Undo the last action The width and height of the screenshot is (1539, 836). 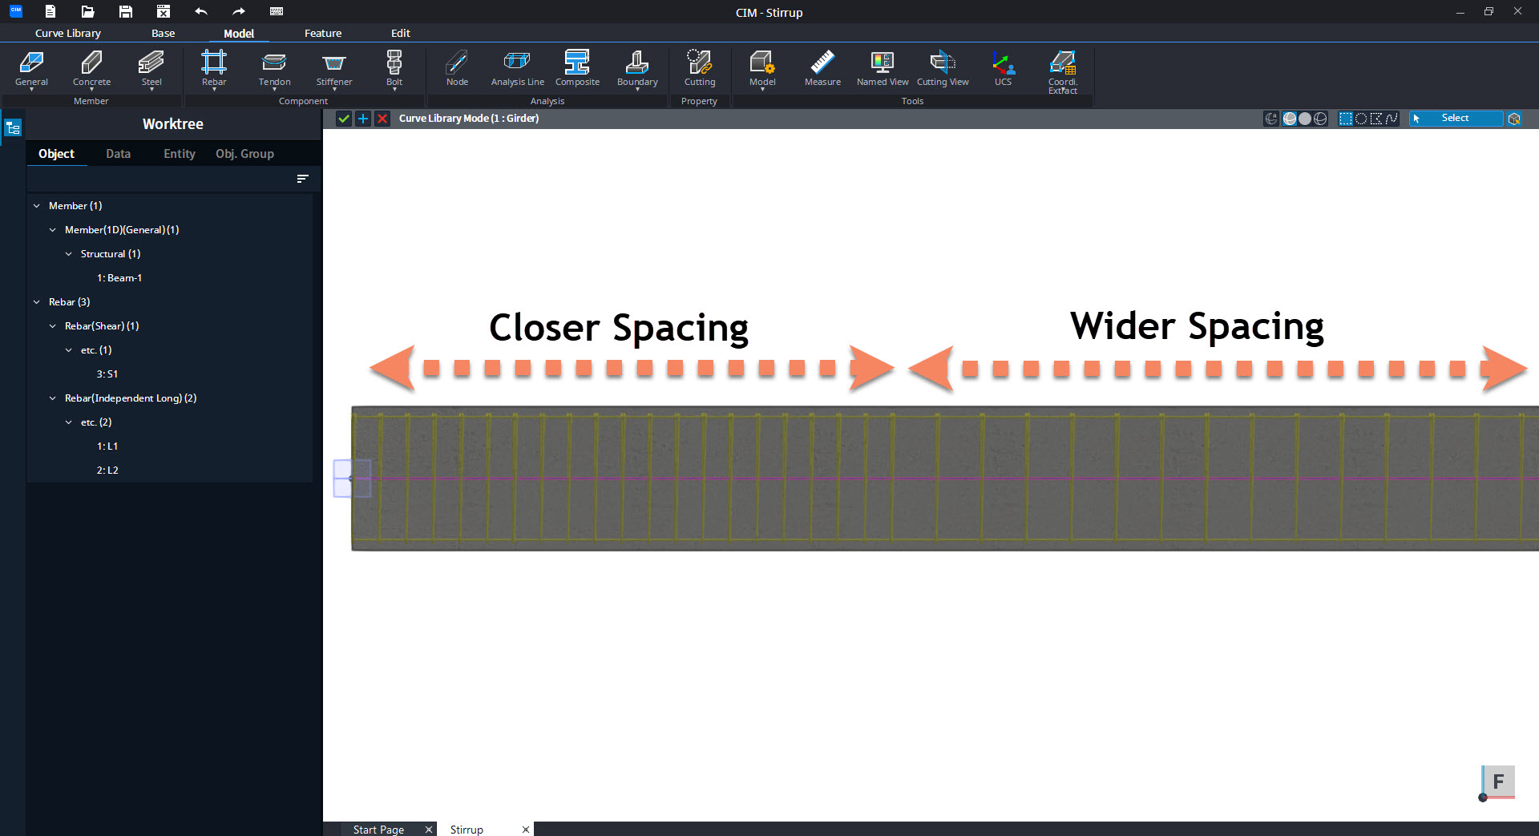(201, 11)
